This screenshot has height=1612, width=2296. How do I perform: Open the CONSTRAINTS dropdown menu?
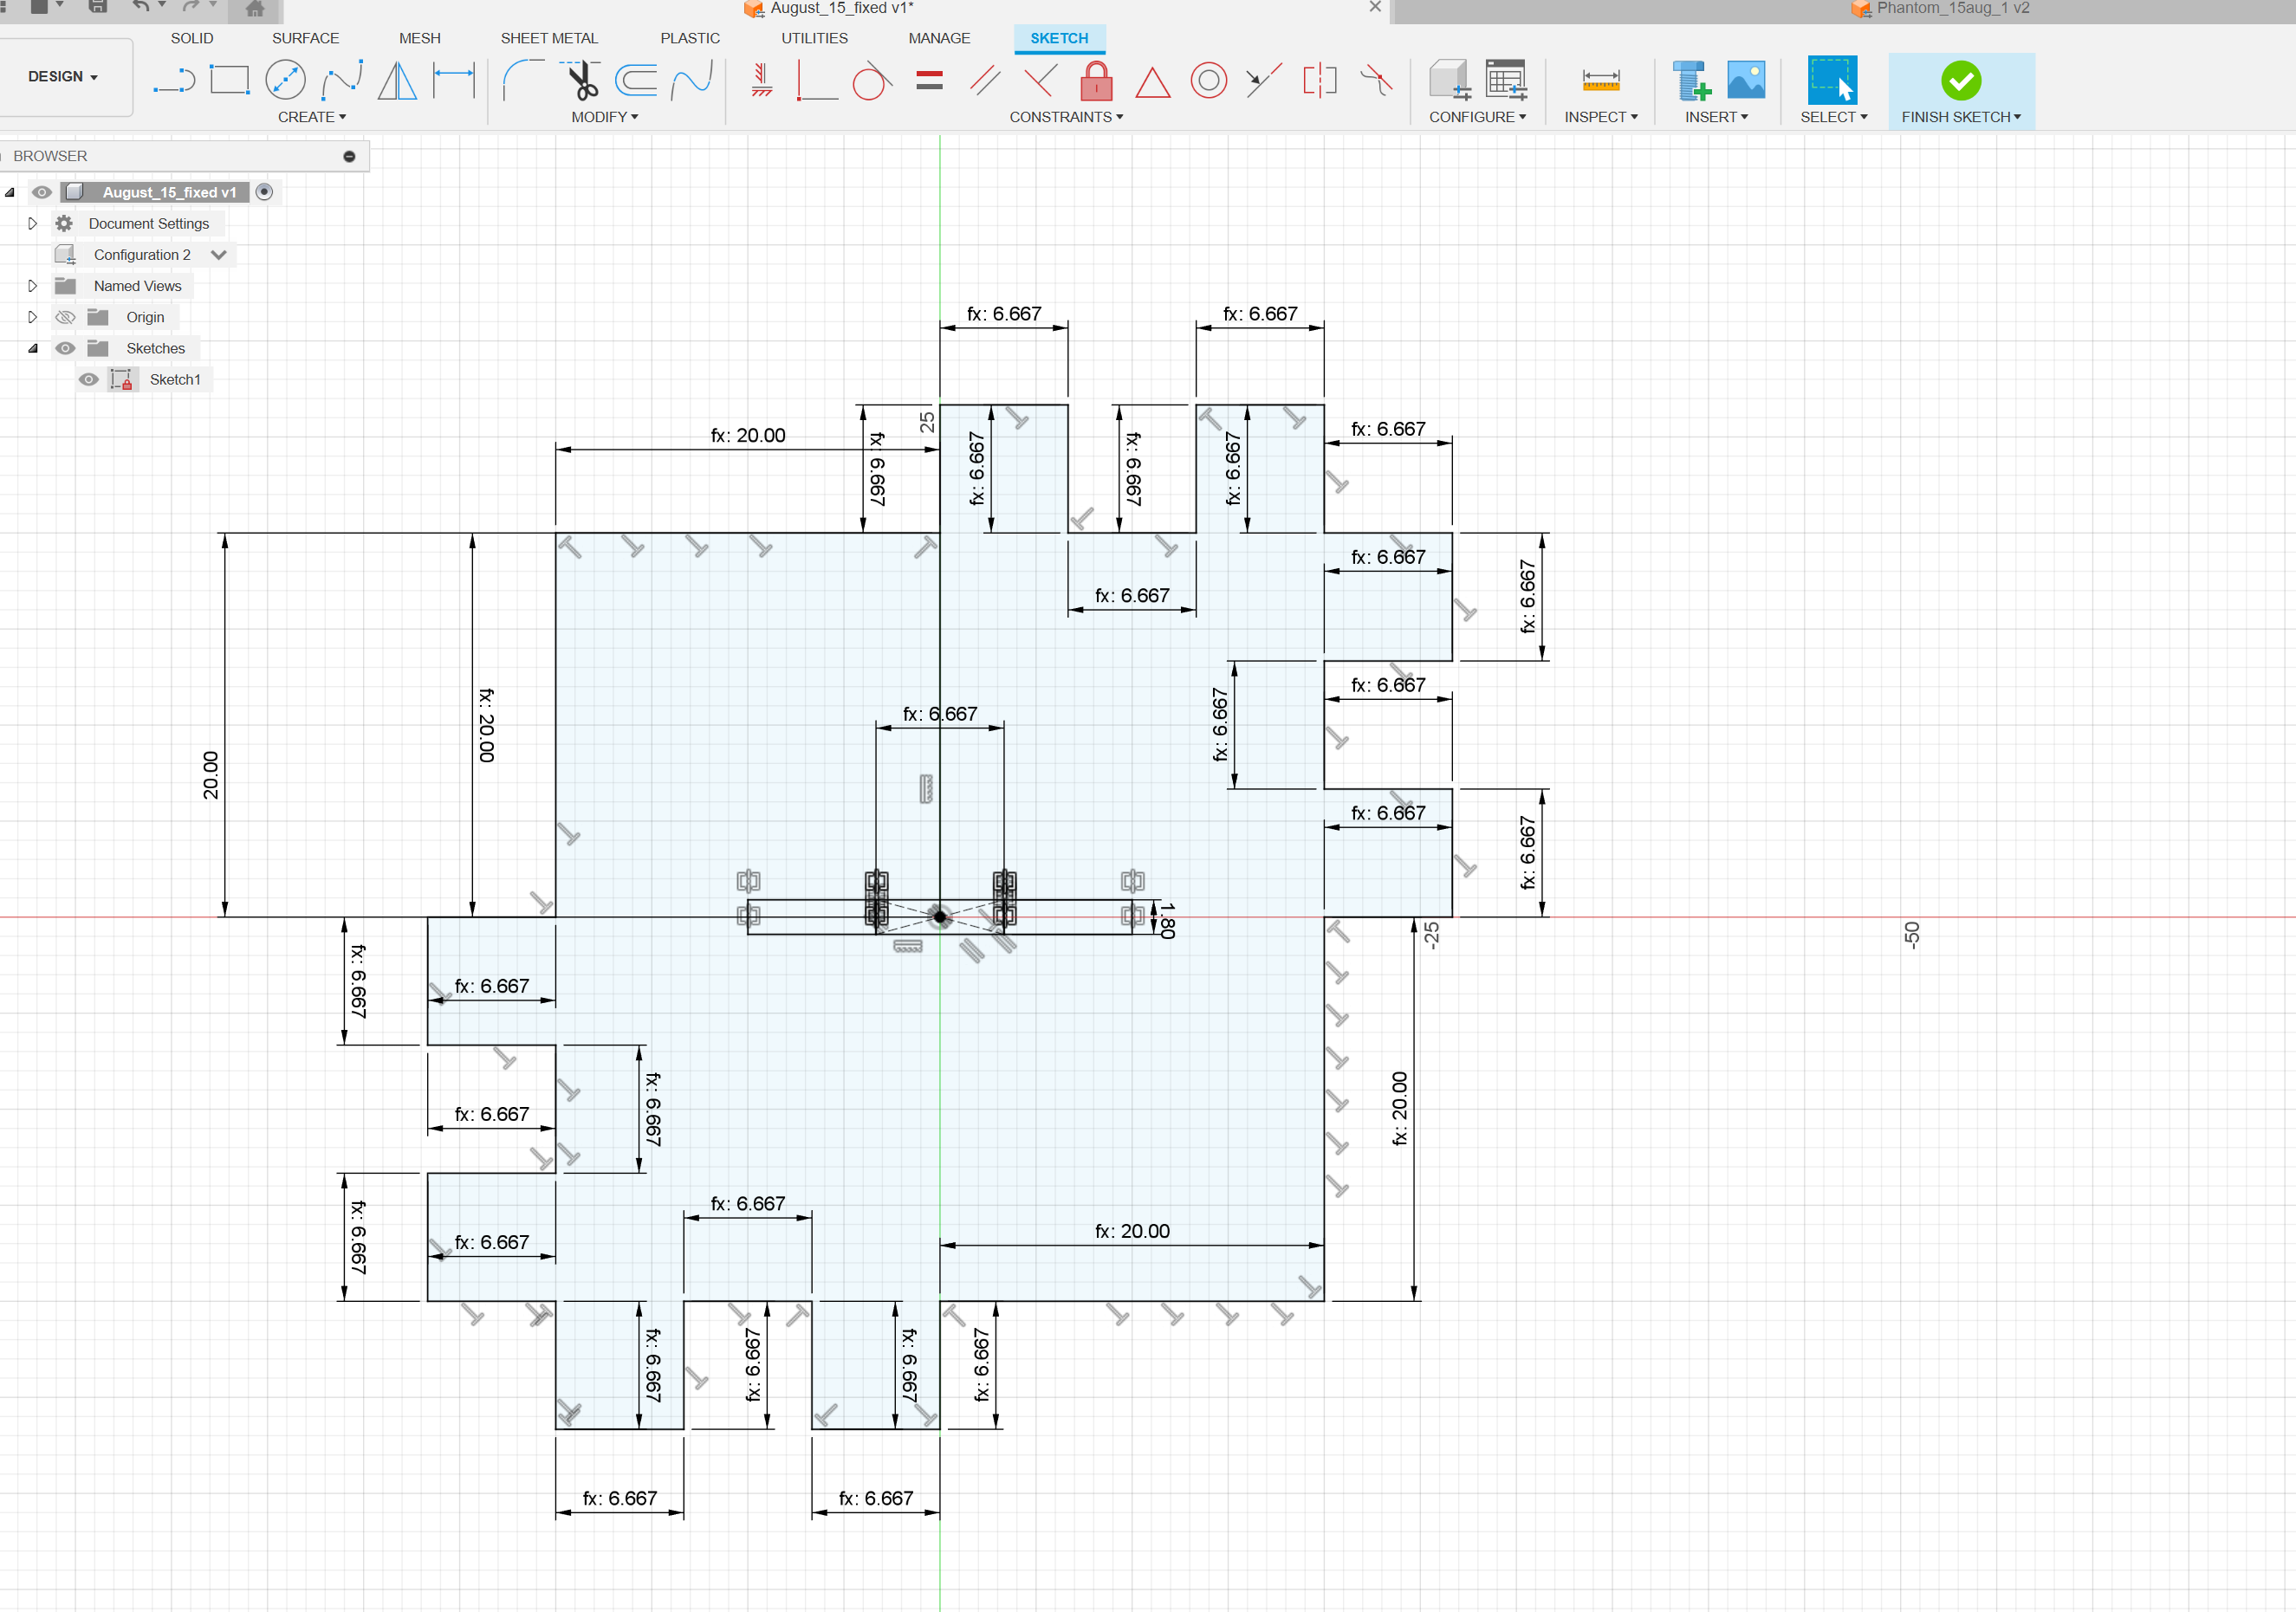point(1066,117)
